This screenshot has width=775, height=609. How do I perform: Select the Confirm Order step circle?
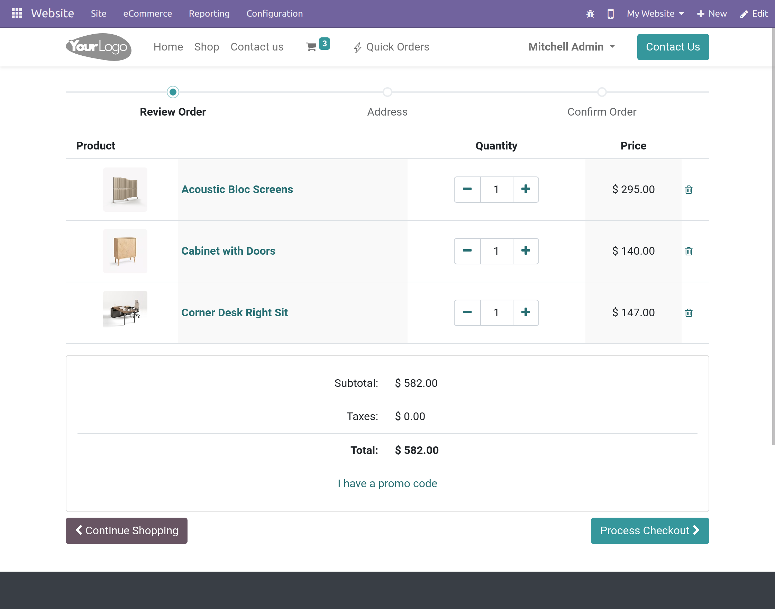pos(602,92)
